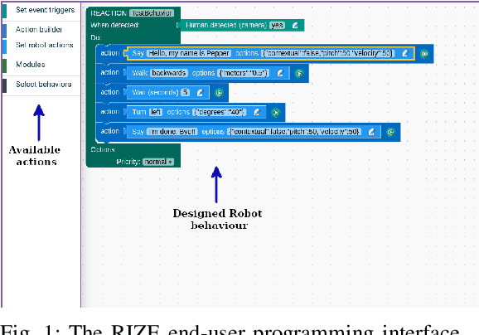Edit the Wait seconds action

click(200, 93)
